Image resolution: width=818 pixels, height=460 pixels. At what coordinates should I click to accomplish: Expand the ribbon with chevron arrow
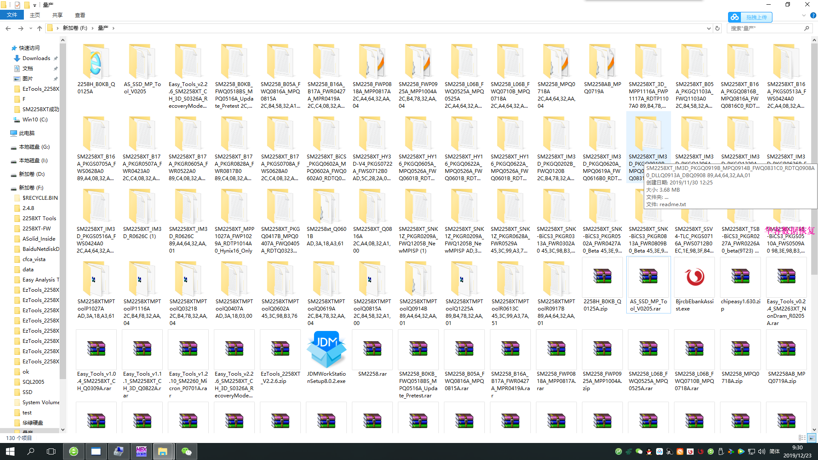[x=804, y=15]
